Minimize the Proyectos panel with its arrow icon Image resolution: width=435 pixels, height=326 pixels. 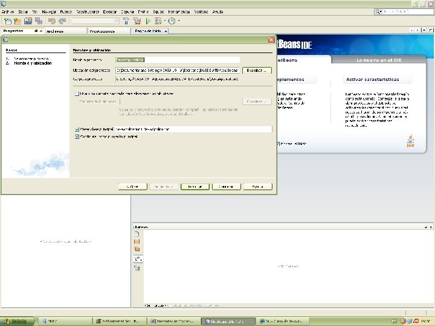(x=36, y=31)
